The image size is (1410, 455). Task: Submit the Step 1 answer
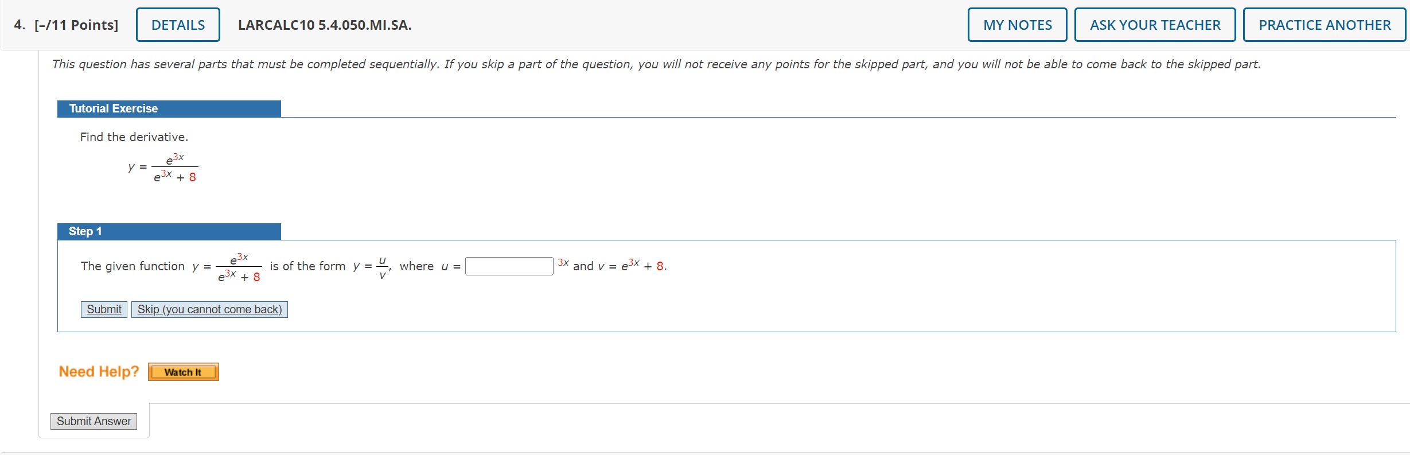coord(103,309)
